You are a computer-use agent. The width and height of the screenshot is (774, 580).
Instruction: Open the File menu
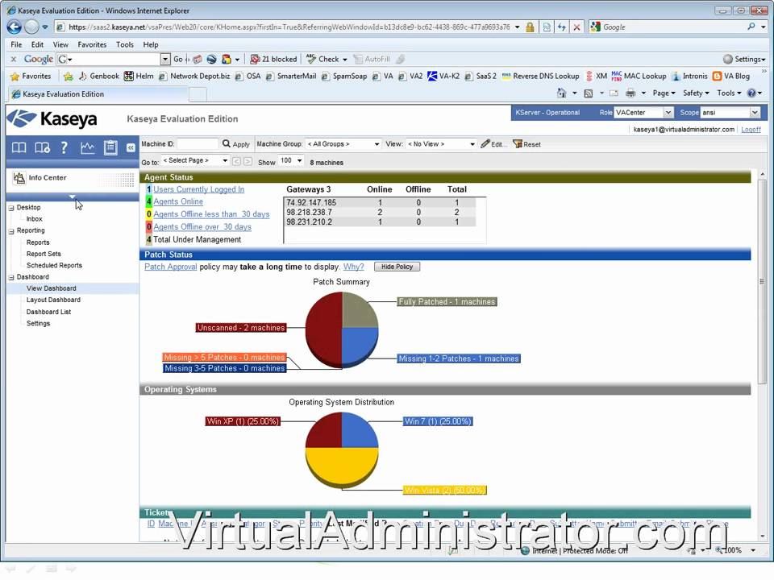tap(16, 44)
